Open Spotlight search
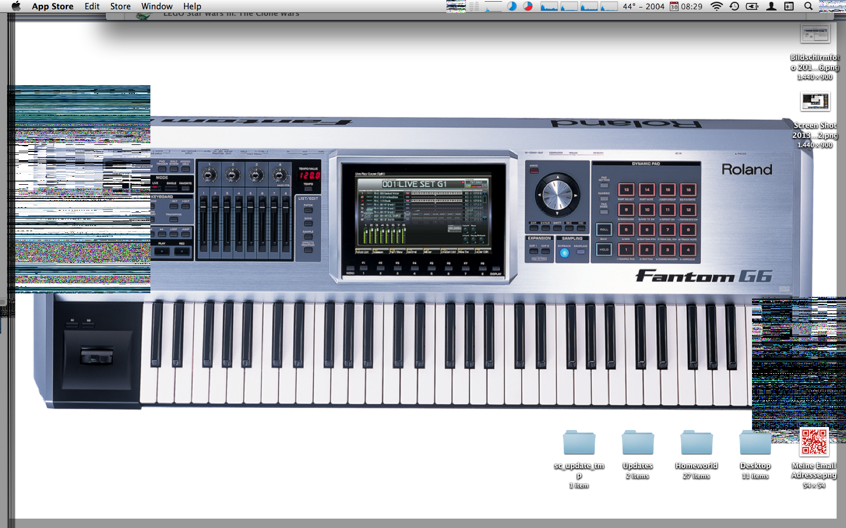Viewport: 846px width, 528px height. tap(808, 6)
